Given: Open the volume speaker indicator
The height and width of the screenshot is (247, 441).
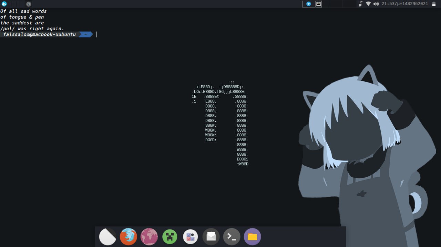Looking at the screenshot, I should [376, 4].
